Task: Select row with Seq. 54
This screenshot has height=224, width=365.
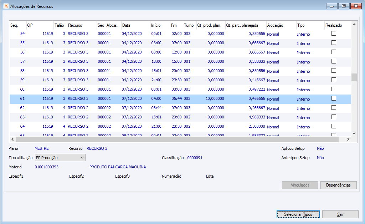Action: (x=180, y=34)
